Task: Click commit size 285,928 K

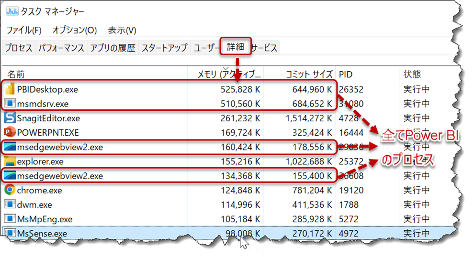Action: 312,219
